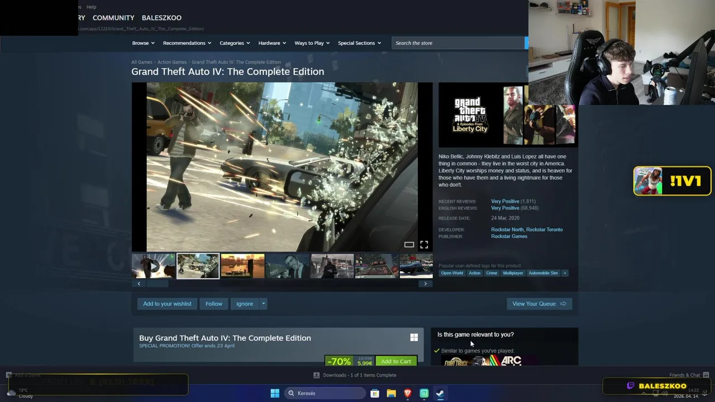The image size is (715, 402).
Task: Open the weather widget showing Cloudy
Action: point(20,393)
